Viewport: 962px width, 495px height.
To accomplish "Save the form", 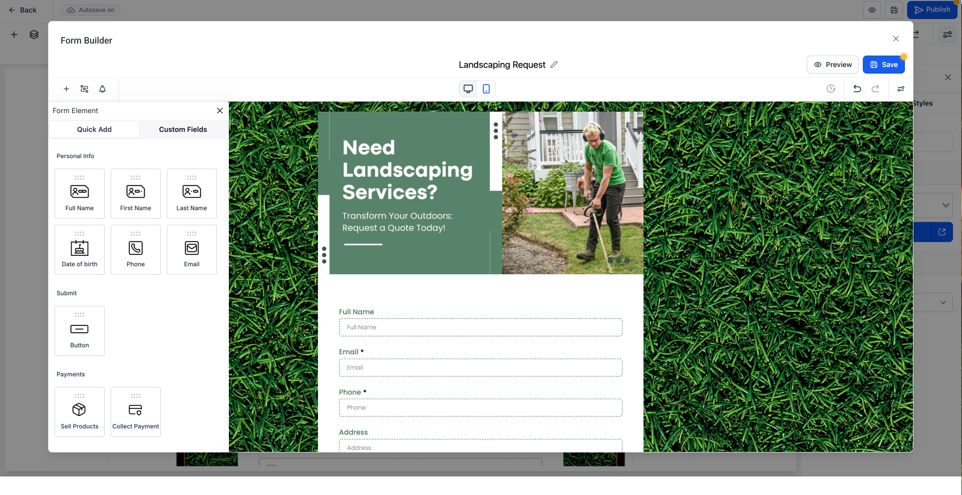I will pos(884,65).
